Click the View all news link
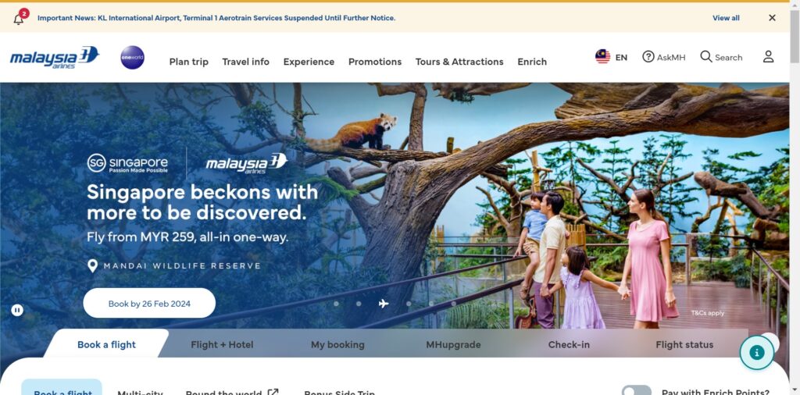 click(x=726, y=18)
